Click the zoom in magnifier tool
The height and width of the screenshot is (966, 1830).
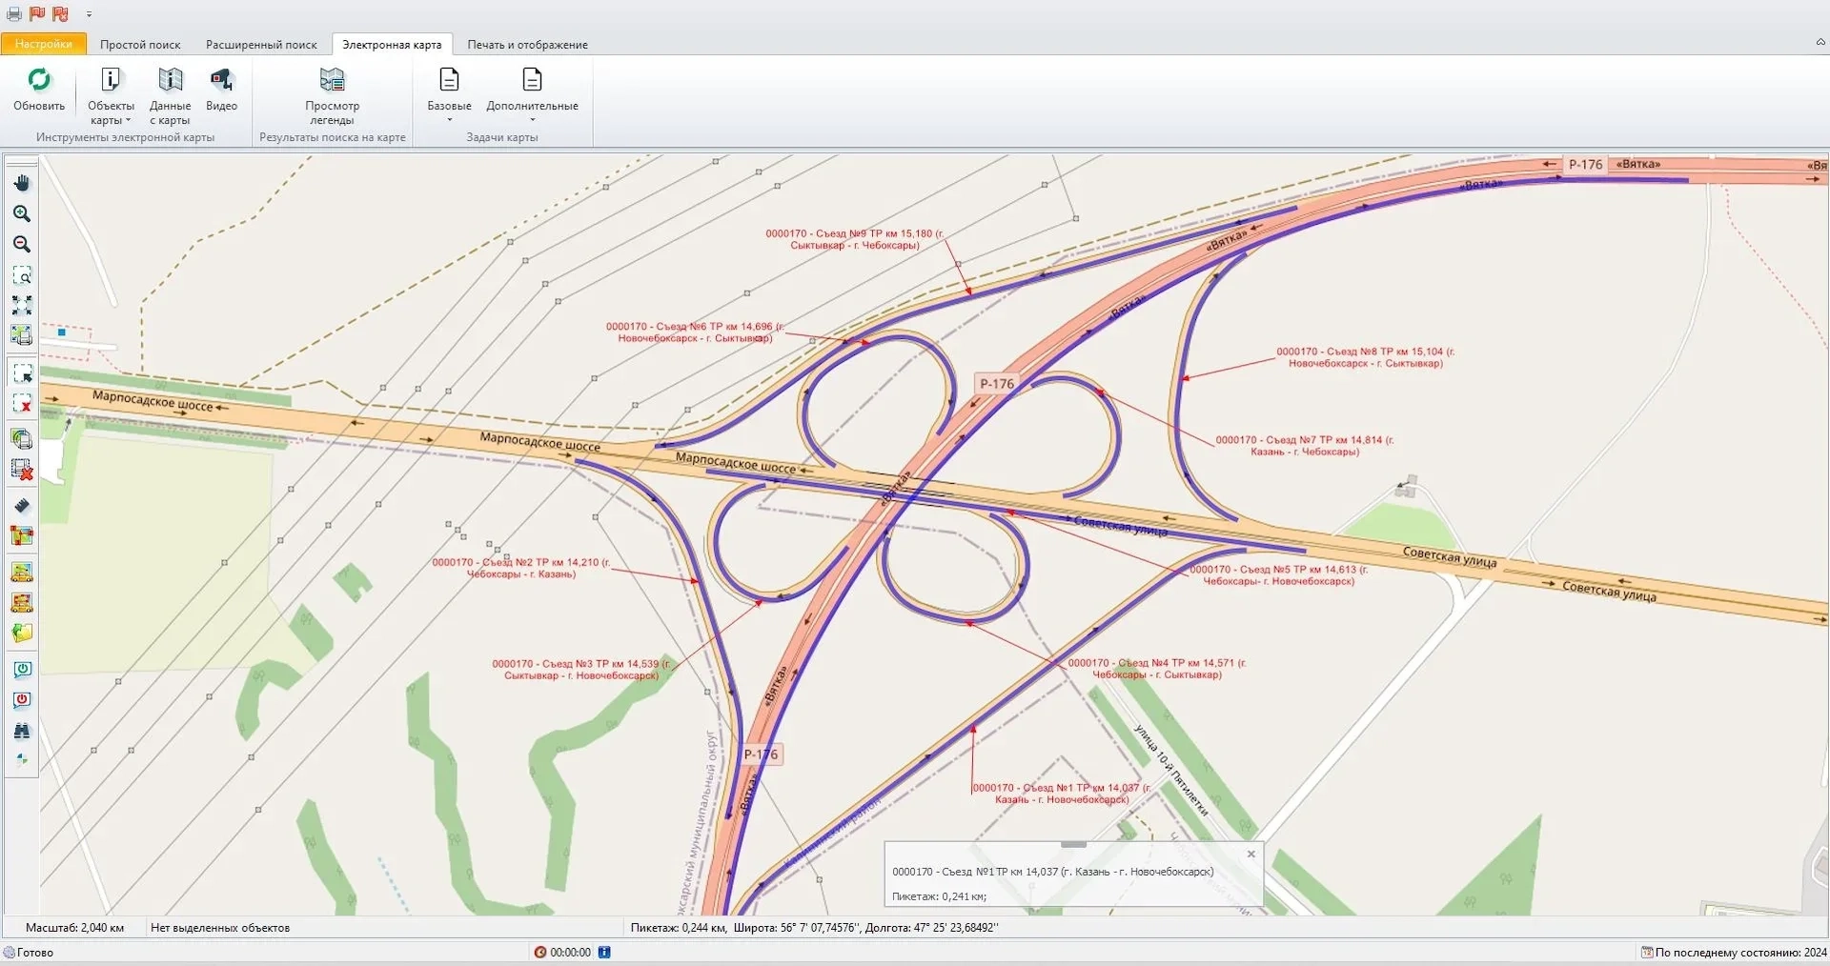(22, 214)
